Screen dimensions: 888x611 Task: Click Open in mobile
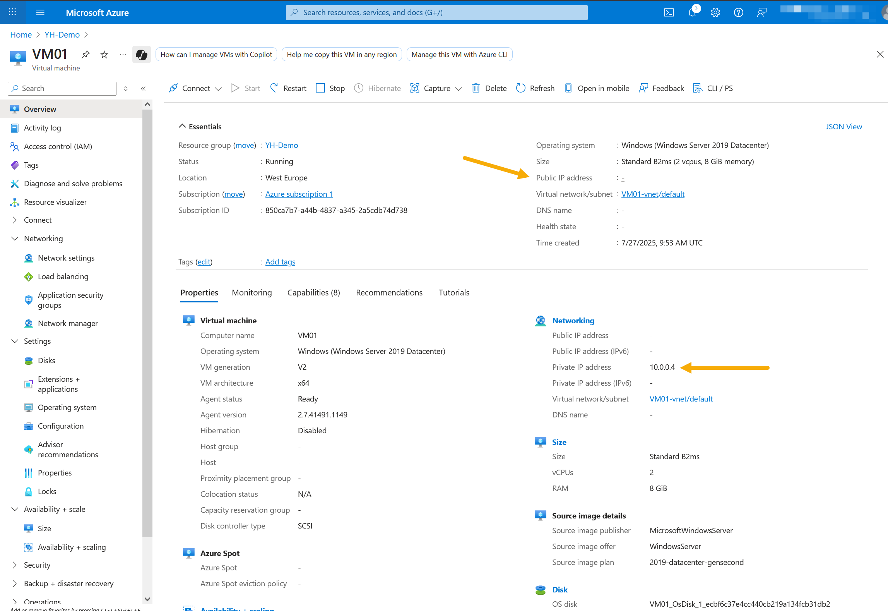pos(597,88)
